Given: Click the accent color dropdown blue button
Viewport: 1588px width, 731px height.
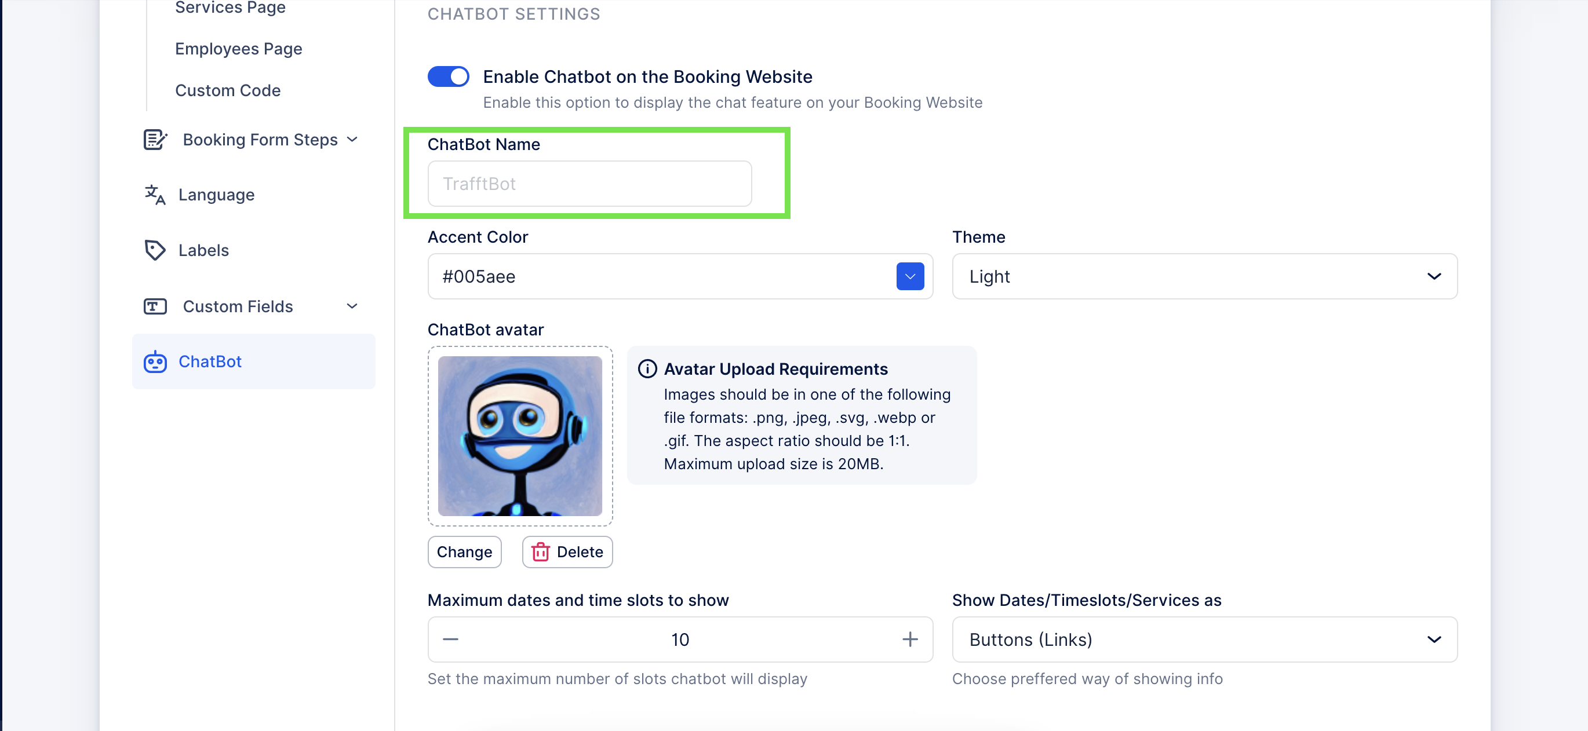Looking at the screenshot, I should pos(910,276).
